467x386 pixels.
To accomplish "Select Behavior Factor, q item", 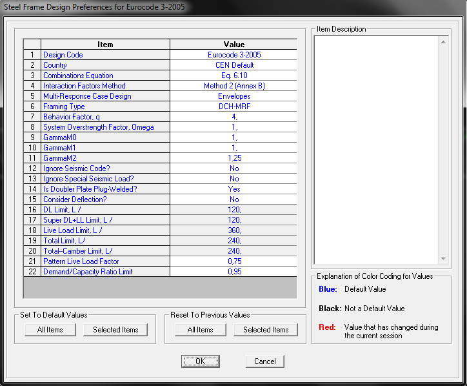I will click(x=105, y=117).
